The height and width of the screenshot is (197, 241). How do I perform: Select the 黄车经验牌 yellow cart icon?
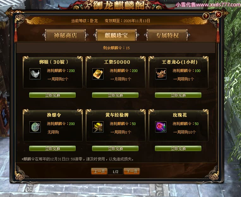(x=98, y=127)
